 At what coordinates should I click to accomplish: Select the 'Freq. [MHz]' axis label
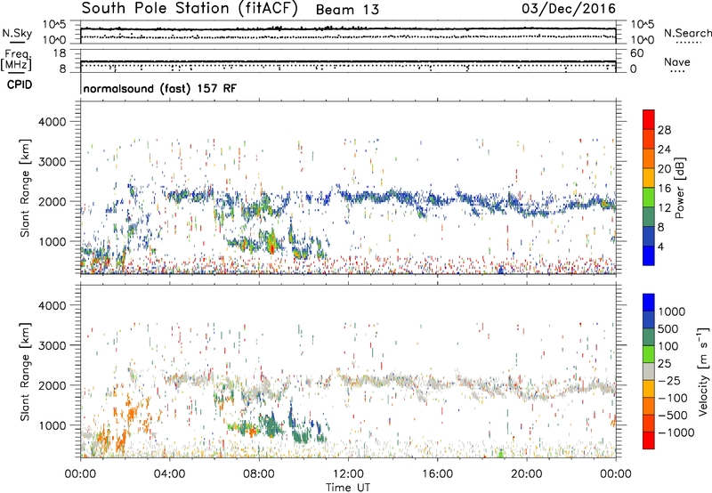tap(16, 60)
